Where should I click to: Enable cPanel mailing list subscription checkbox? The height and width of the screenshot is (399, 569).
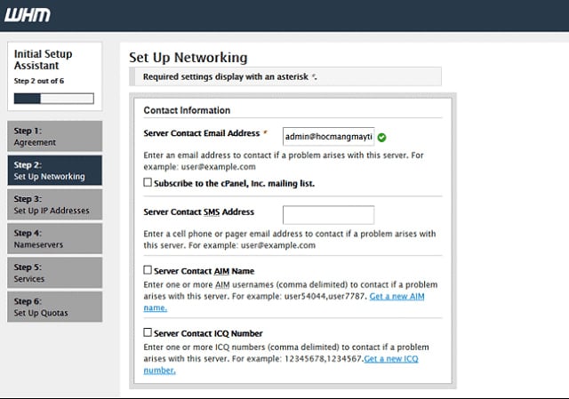[148, 183]
